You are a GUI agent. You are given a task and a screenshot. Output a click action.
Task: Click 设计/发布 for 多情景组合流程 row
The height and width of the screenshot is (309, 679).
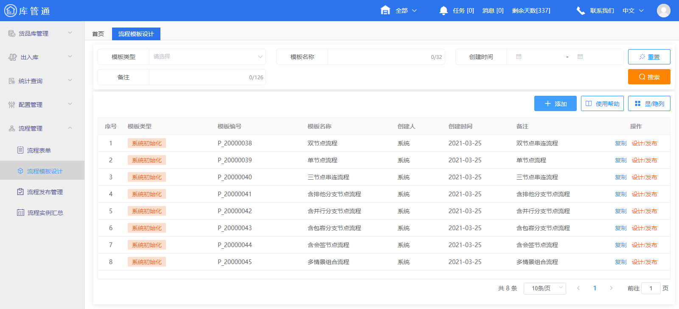click(x=645, y=262)
